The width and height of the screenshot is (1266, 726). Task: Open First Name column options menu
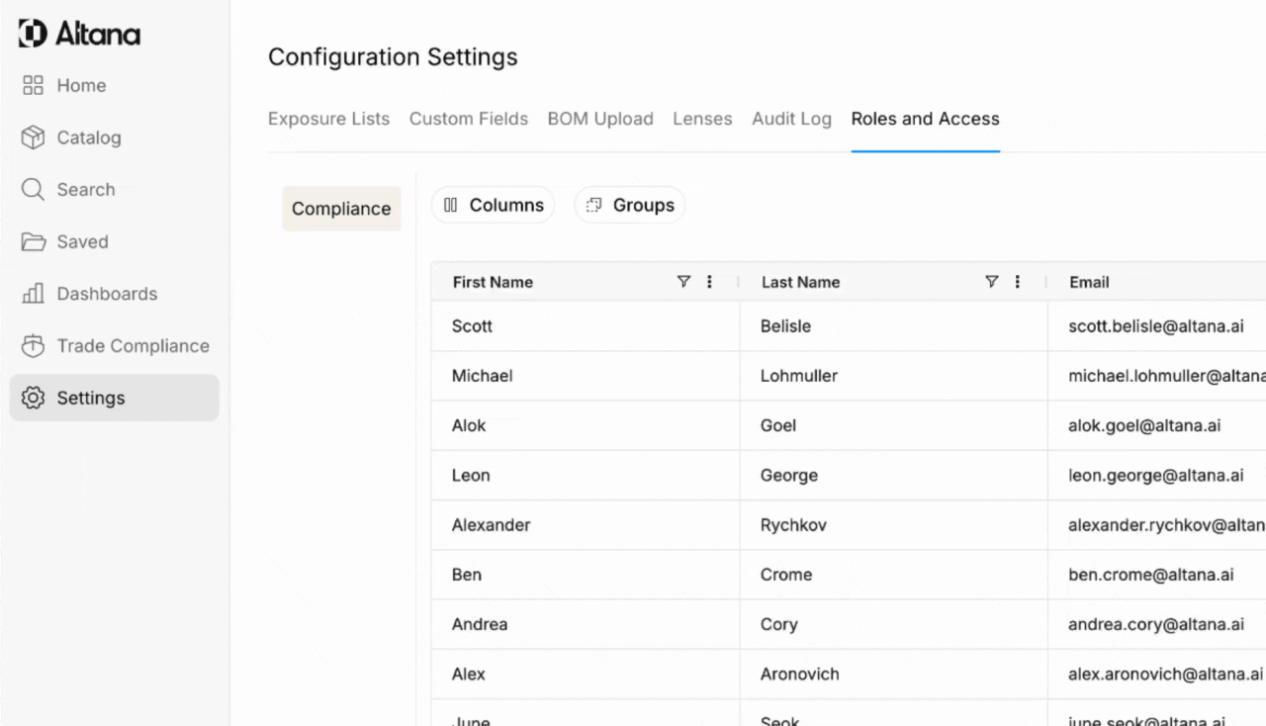[x=709, y=282]
